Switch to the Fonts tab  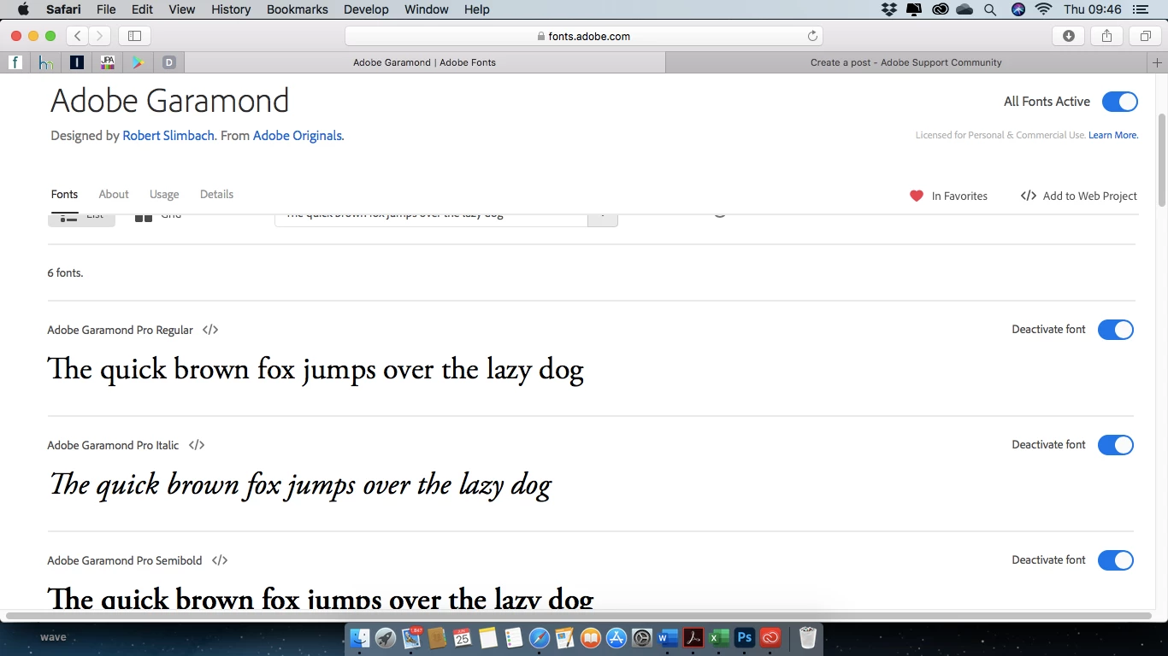(x=64, y=195)
